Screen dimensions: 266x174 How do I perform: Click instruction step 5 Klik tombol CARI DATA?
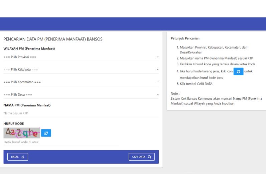click(x=196, y=84)
